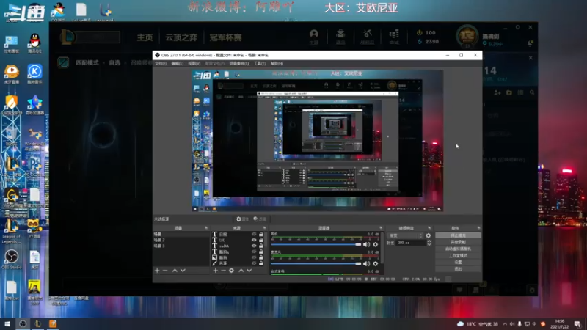This screenshot has height=330, width=587.
Task: Toggle lock on LOL source
Action: pyautogui.click(x=261, y=241)
